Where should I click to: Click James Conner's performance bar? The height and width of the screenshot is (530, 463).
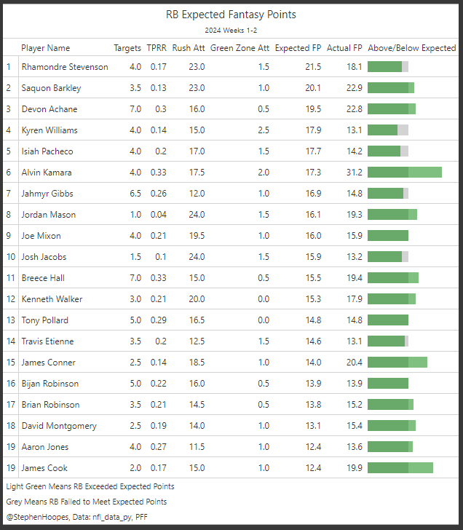tap(397, 363)
